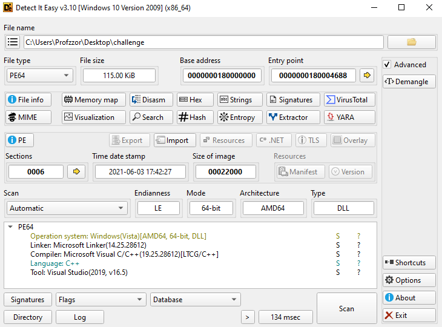Viewport: 442px width, 327px height.
Task: Click the Time date stamp field
Action: coord(140,172)
